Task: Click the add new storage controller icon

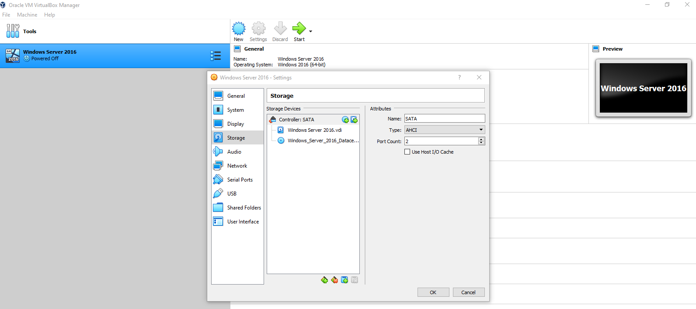Action: pyautogui.click(x=324, y=280)
